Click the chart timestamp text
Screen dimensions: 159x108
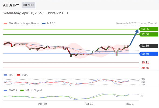pyautogui.click(x=36, y=13)
